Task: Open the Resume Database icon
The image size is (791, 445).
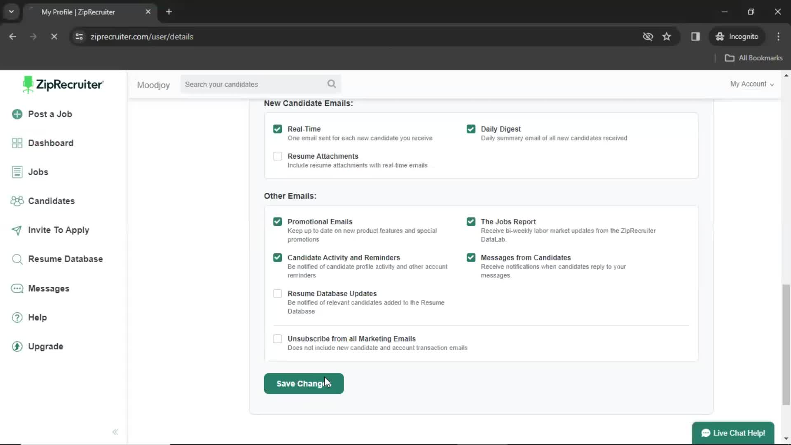Action: [17, 259]
